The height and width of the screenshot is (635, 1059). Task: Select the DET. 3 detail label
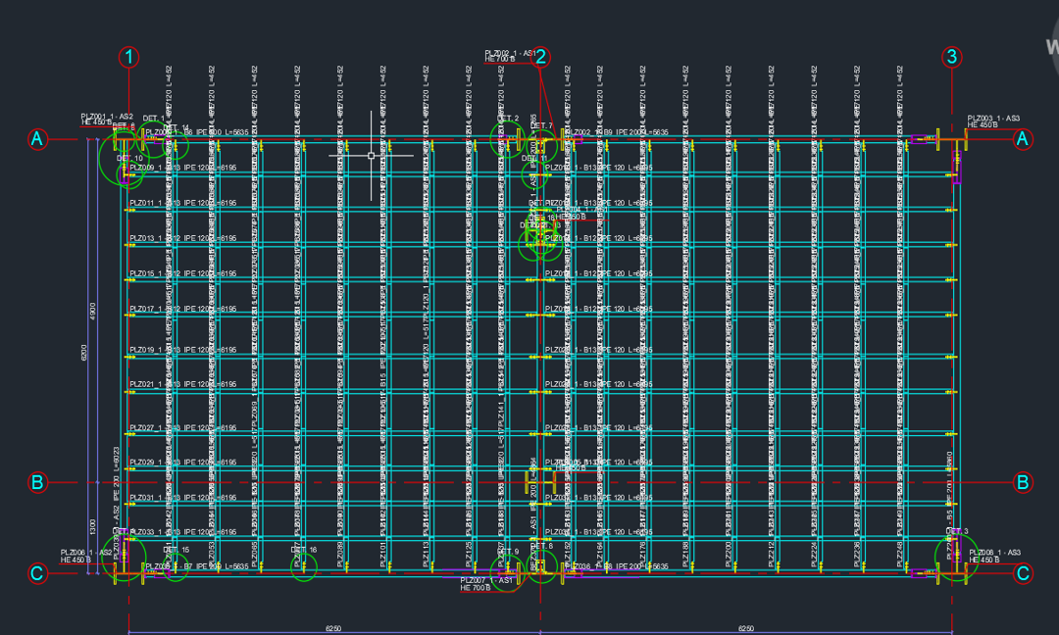(x=957, y=531)
